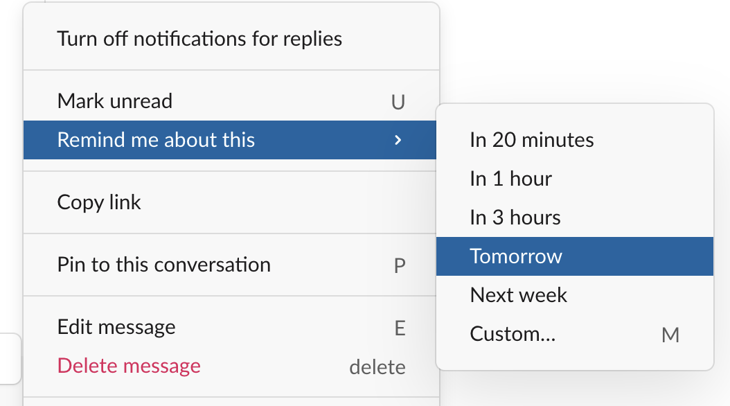
Task: Choose Copy link from context menu
Action: pos(99,202)
